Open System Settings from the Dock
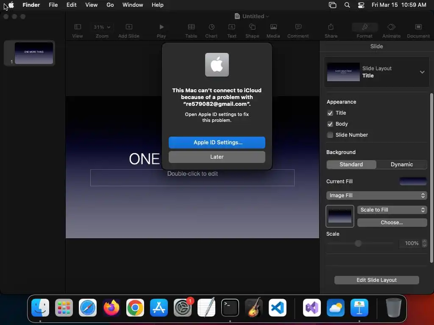The width and height of the screenshot is (434, 325). click(x=183, y=308)
